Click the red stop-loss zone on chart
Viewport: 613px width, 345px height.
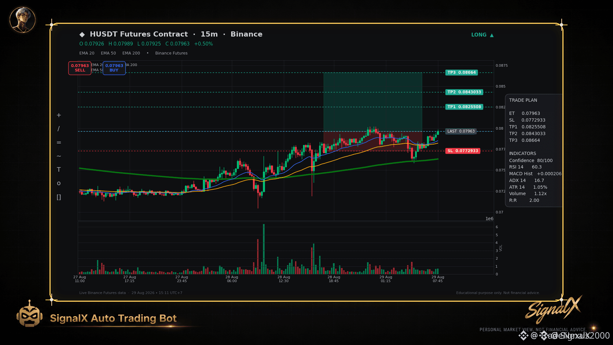(373, 141)
